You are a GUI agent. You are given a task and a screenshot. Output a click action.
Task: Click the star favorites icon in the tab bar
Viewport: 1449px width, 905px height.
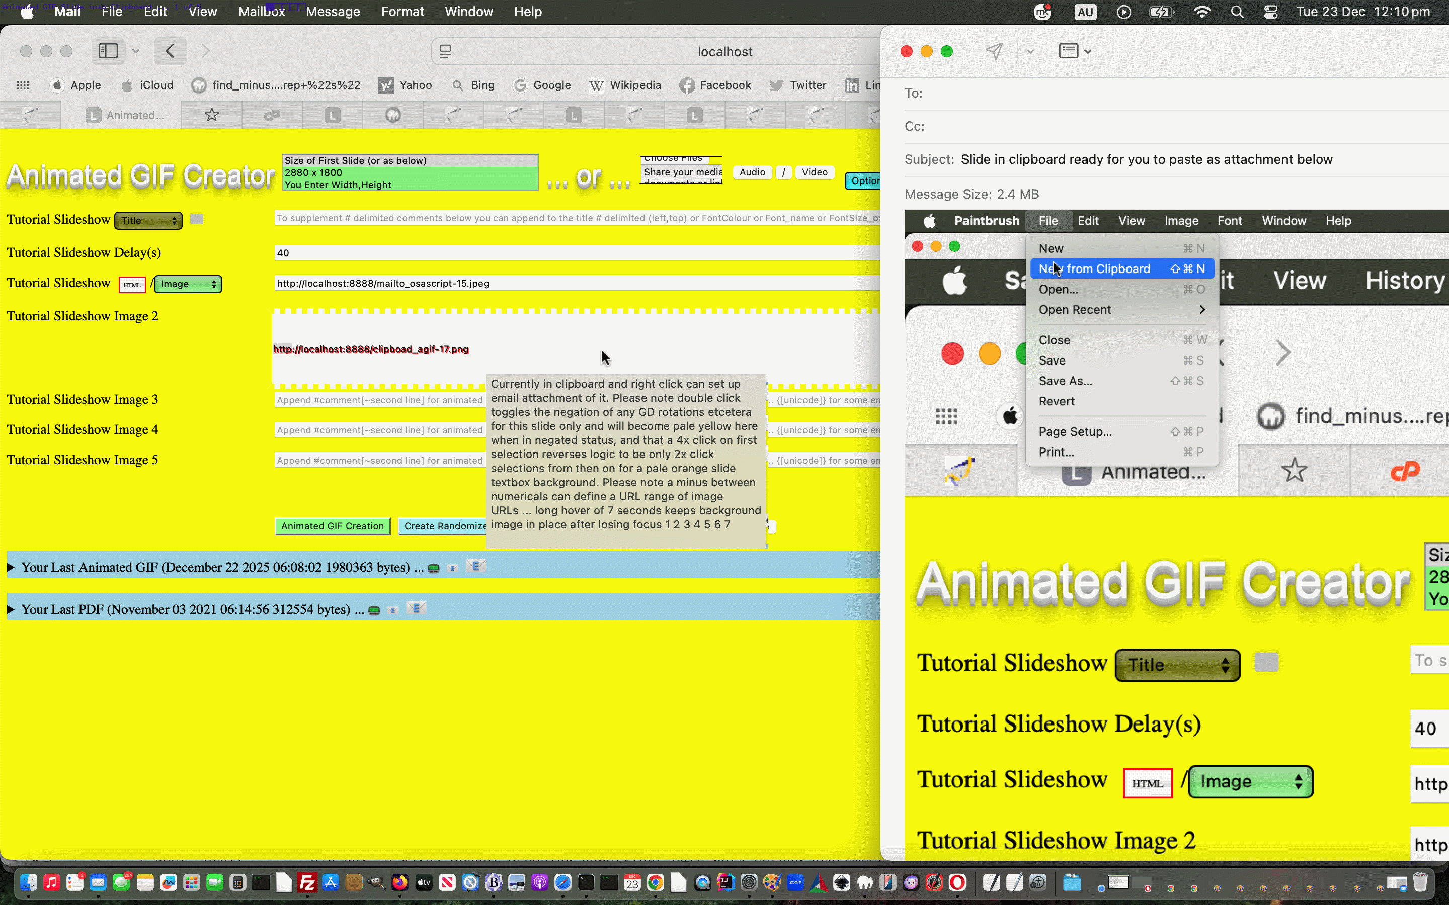(x=212, y=115)
